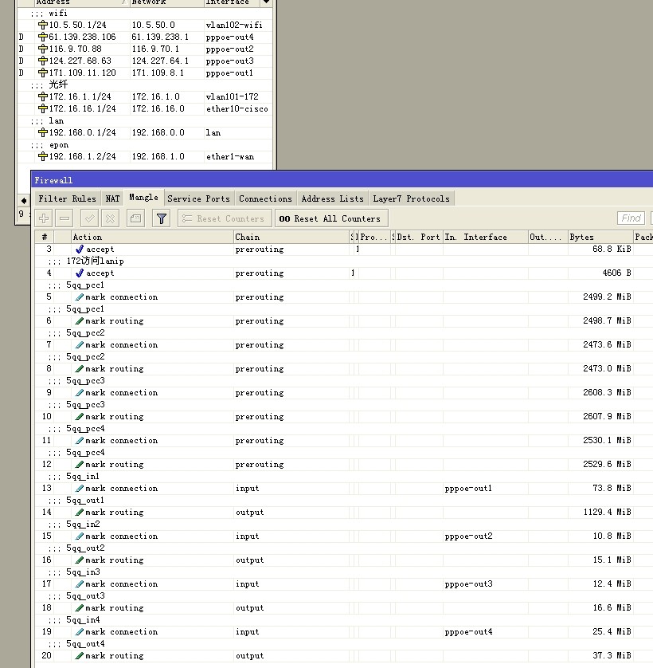Click the Remove (minus) toolbar button
The width and height of the screenshot is (653, 668).
tap(65, 218)
